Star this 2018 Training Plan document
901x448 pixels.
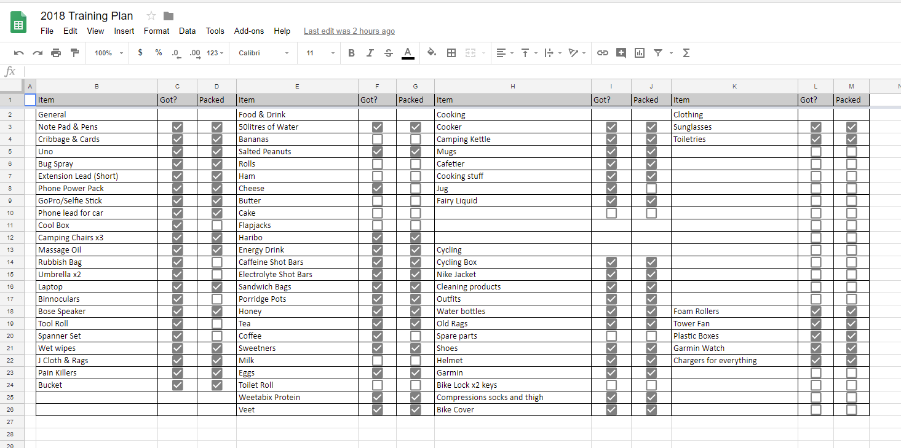[x=151, y=16]
